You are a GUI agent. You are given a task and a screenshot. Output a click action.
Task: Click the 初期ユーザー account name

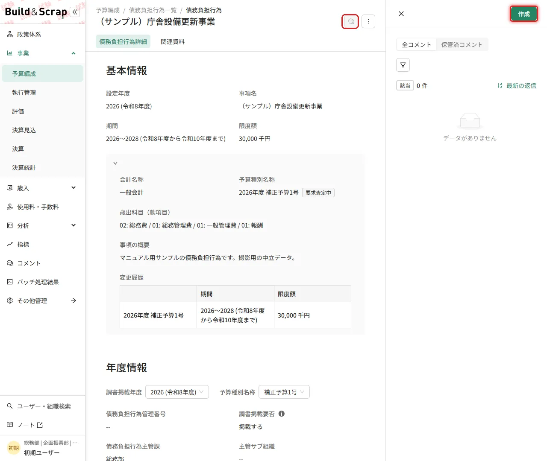(x=42, y=453)
